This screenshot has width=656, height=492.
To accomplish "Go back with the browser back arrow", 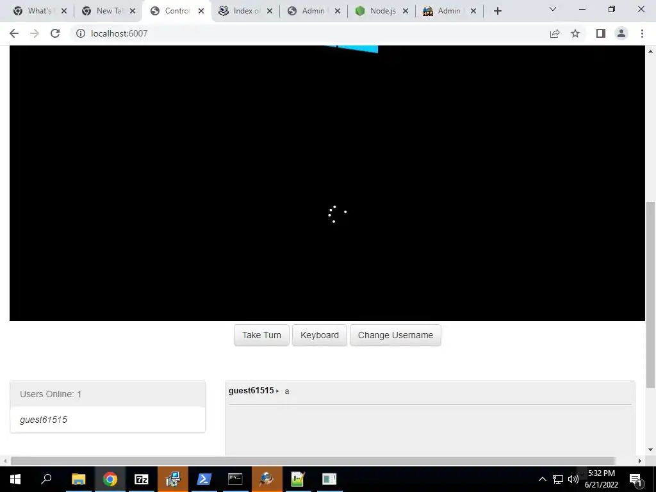I will (14, 33).
